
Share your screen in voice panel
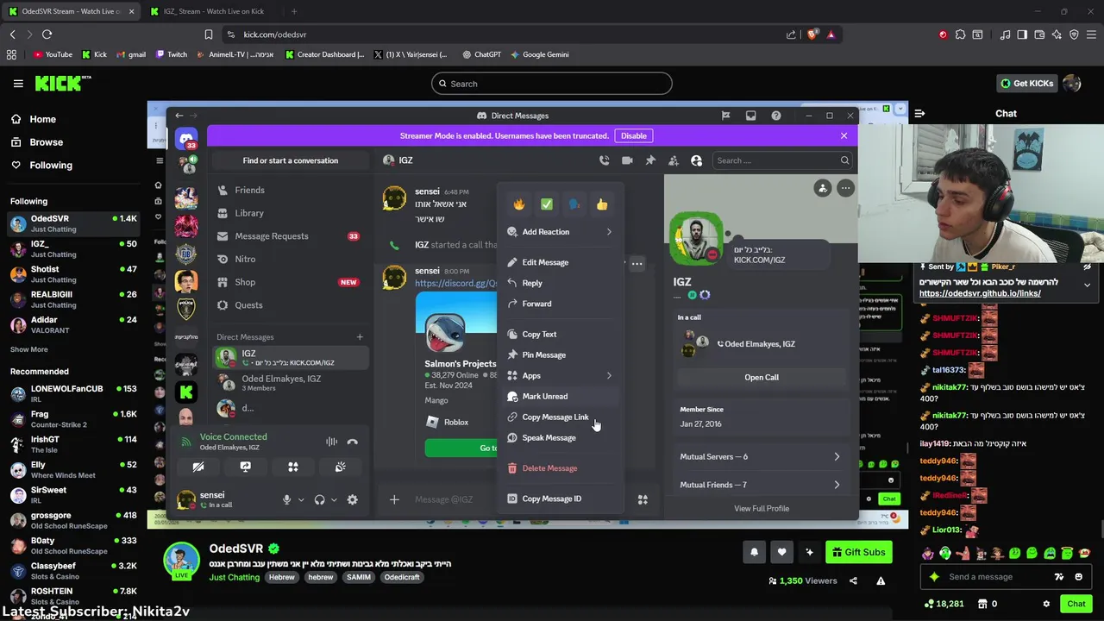coord(246,467)
